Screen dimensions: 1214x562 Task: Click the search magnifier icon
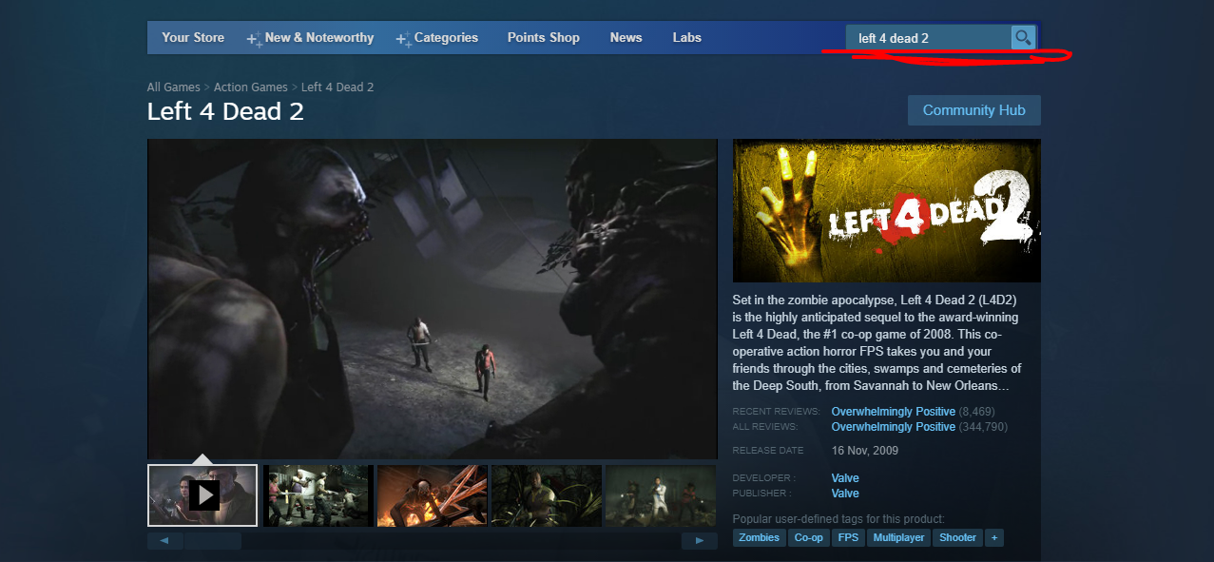pos(1023,38)
